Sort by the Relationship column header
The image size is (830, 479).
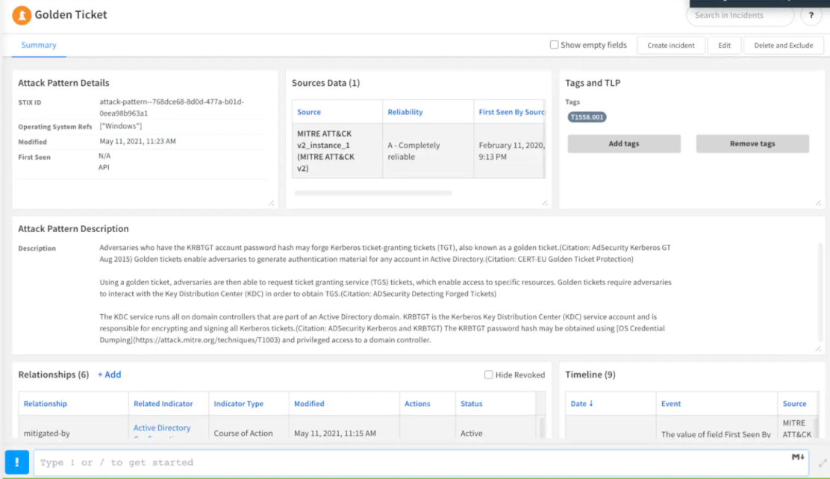pyautogui.click(x=45, y=404)
